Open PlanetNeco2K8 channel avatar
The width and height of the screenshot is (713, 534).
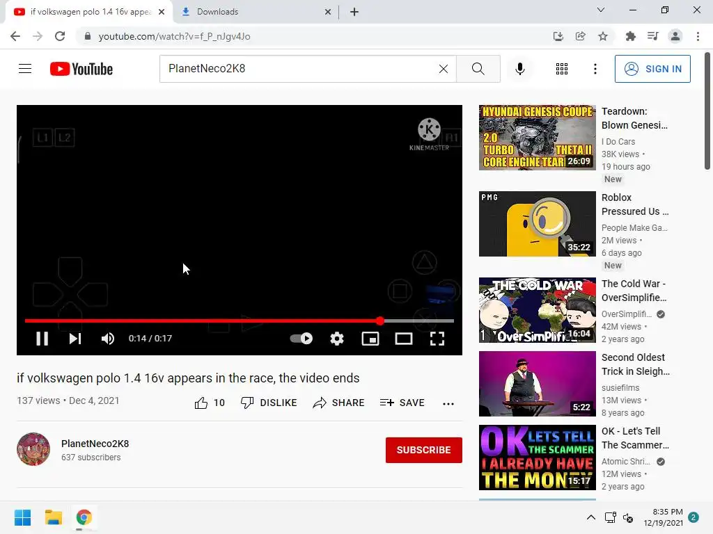[33, 450]
